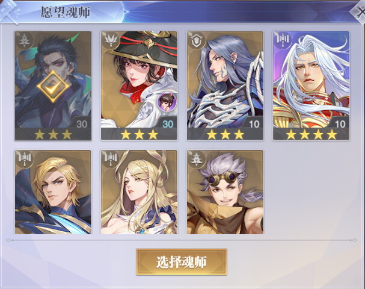Select the red-eyed straw hat character card
Image resolution: width=365 pixels, height=289 pixels.
(139, 85)
